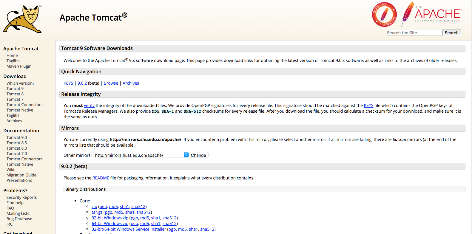Screen dimensions: 472x234
Task: Go to Home in sidebar
Action: point(12,55)
